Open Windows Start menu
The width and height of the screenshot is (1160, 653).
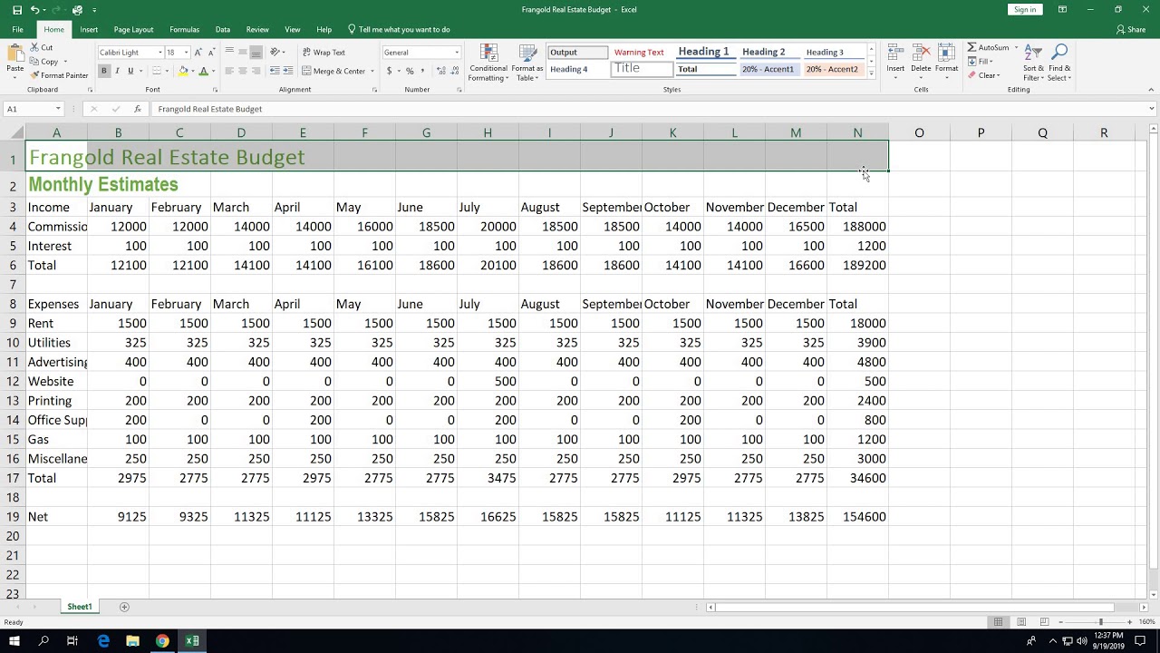[14, 641]
